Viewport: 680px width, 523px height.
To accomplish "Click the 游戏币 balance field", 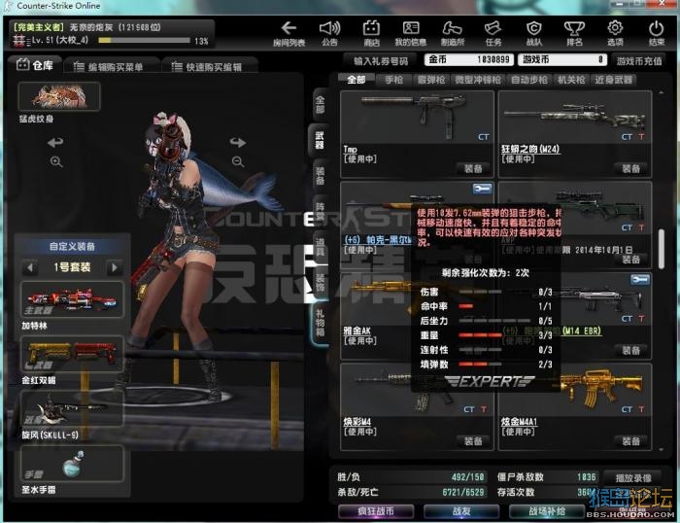I will coord(562,59).
